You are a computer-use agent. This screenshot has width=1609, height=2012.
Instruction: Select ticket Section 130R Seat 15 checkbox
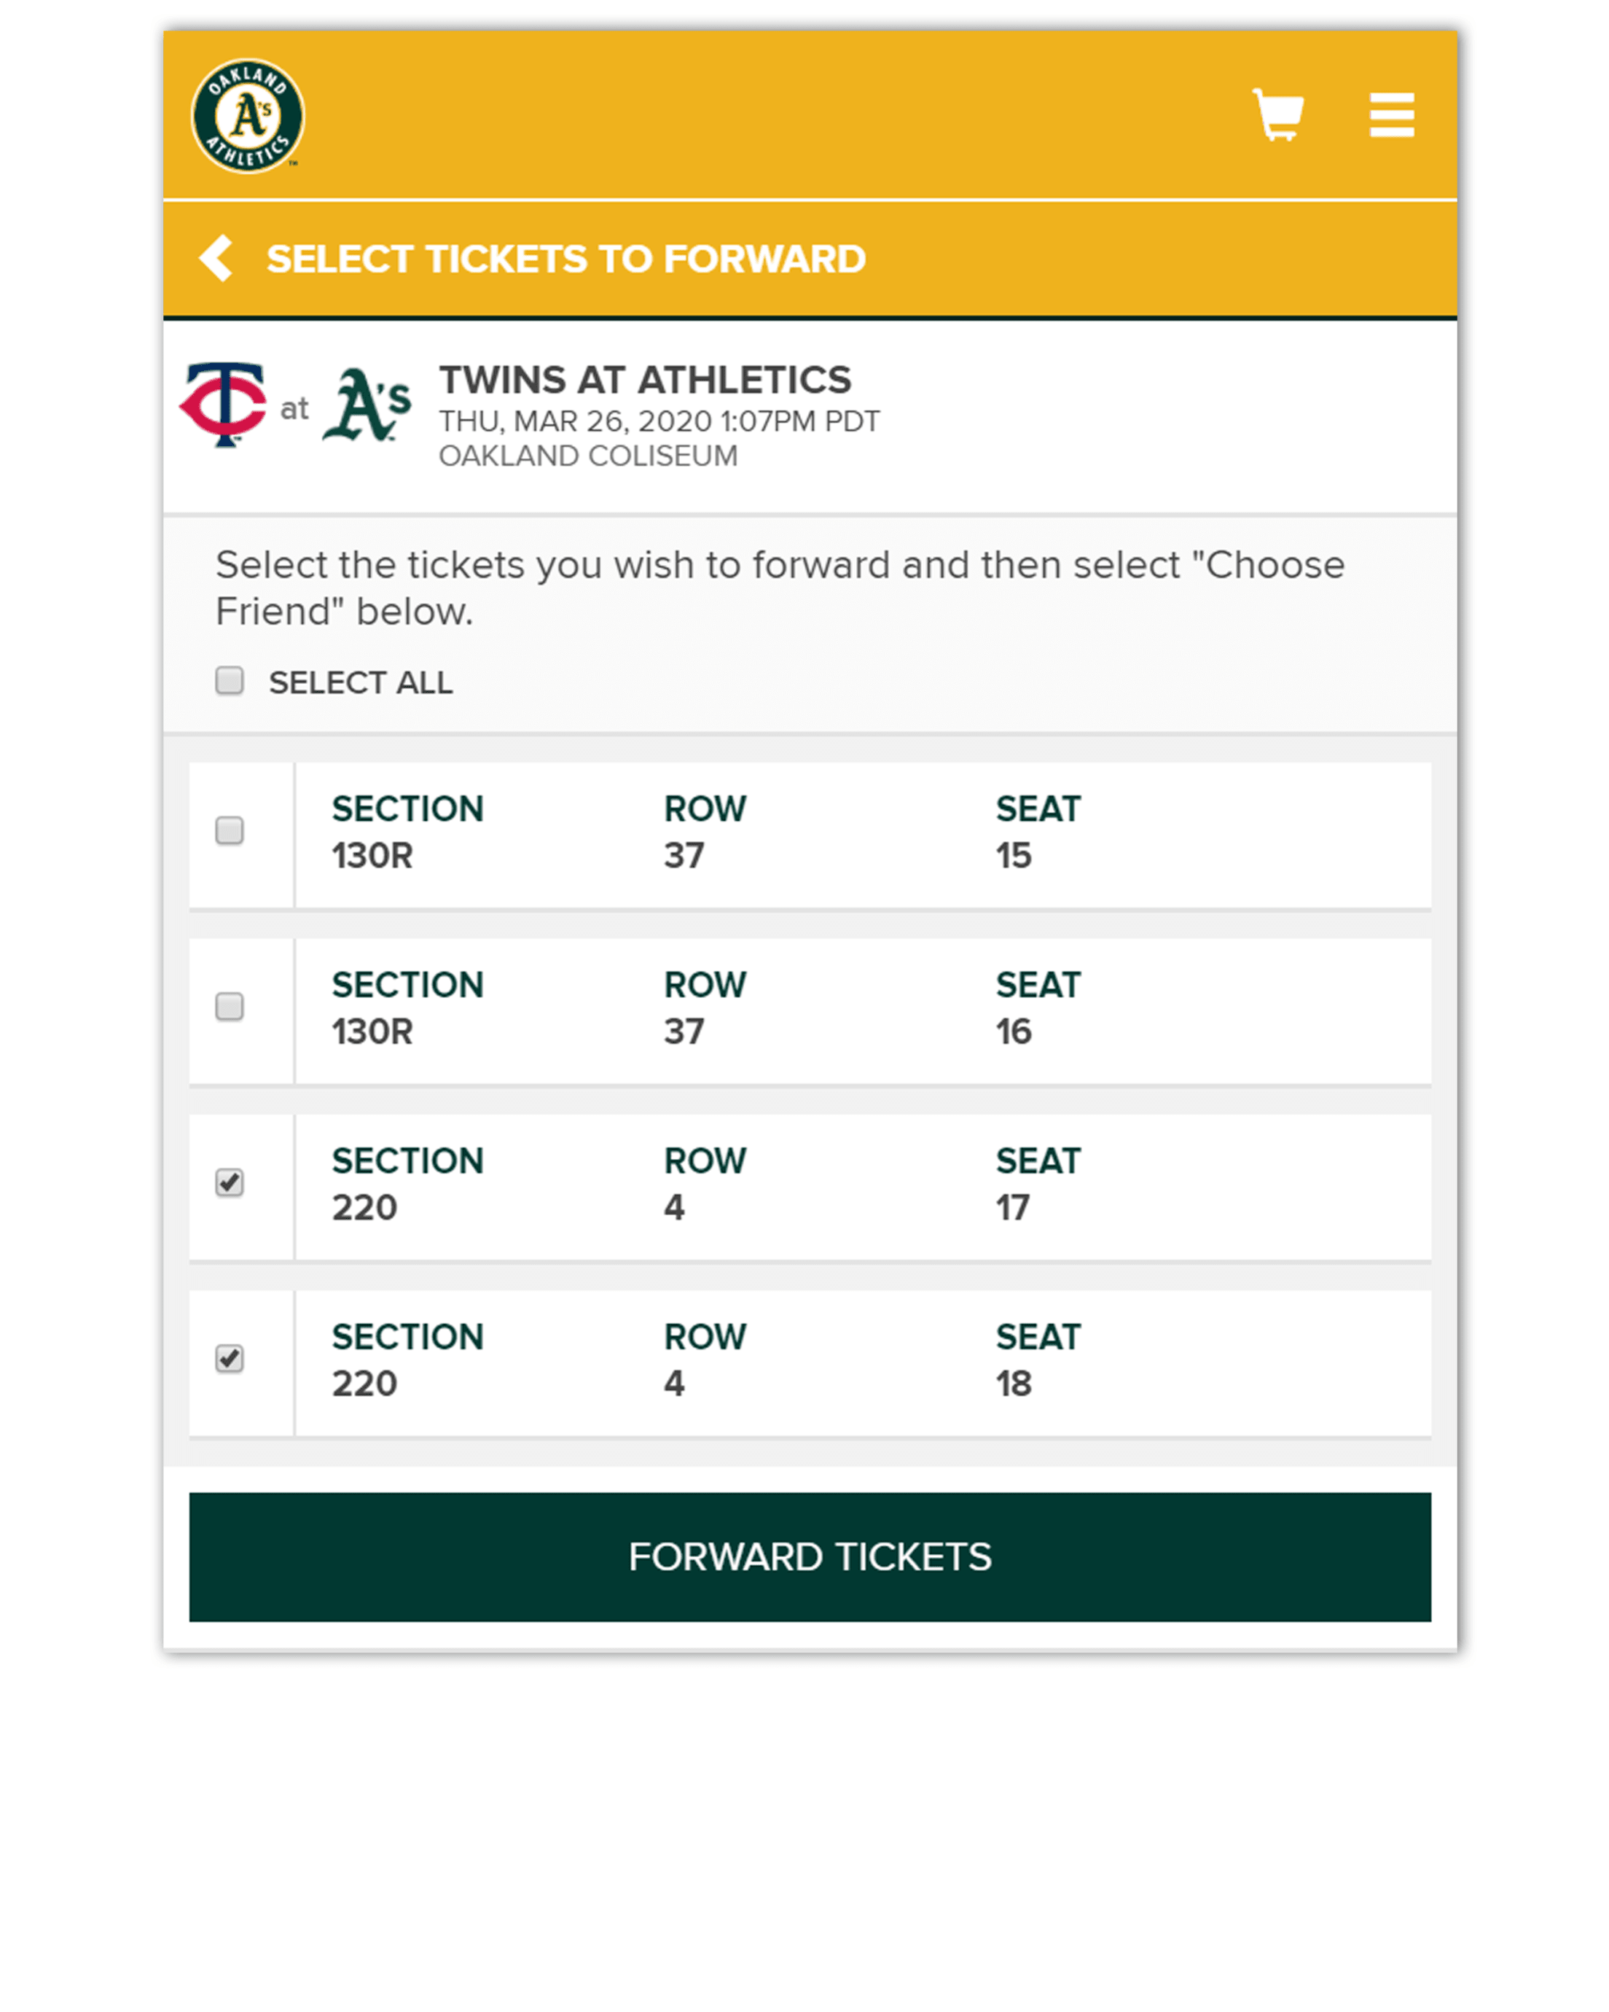[230, 830]
